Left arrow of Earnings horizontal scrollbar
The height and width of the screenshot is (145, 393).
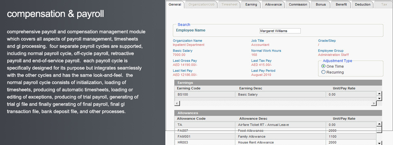(177, 104)
